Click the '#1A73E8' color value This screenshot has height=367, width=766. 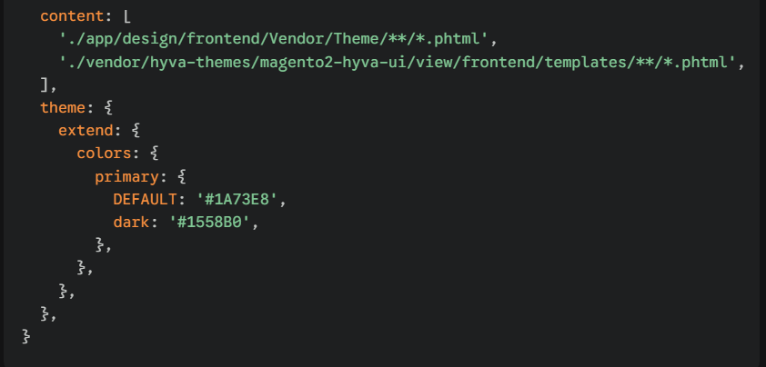click(x=240, y=198)
